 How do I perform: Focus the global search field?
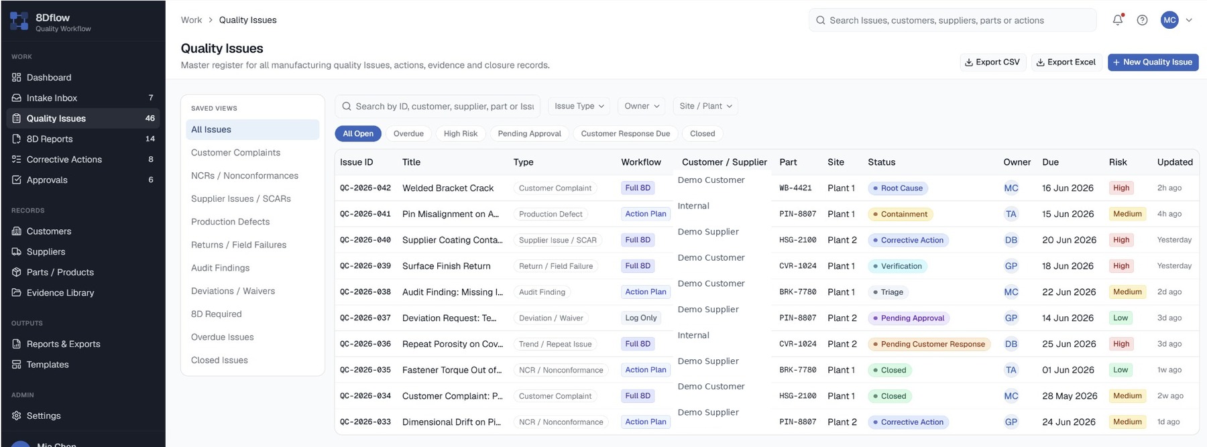952,20
